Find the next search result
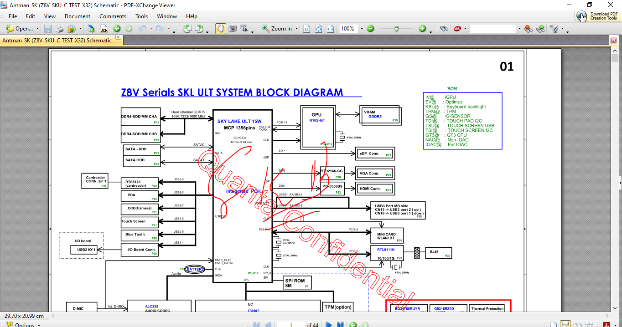The height and width of the screenshot is (327, 622). point(541,29)
